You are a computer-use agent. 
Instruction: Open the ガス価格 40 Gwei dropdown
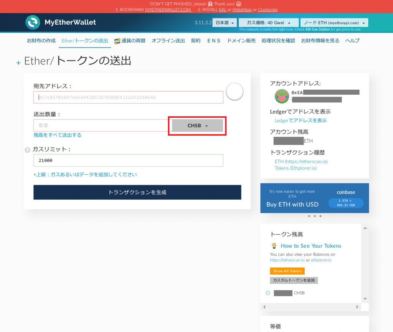tap(268, 23)
